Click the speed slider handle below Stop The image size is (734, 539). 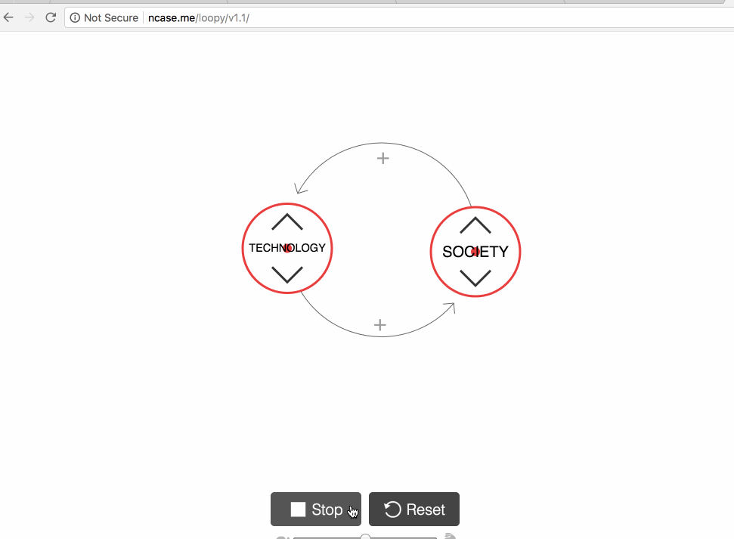pos(365,536)
